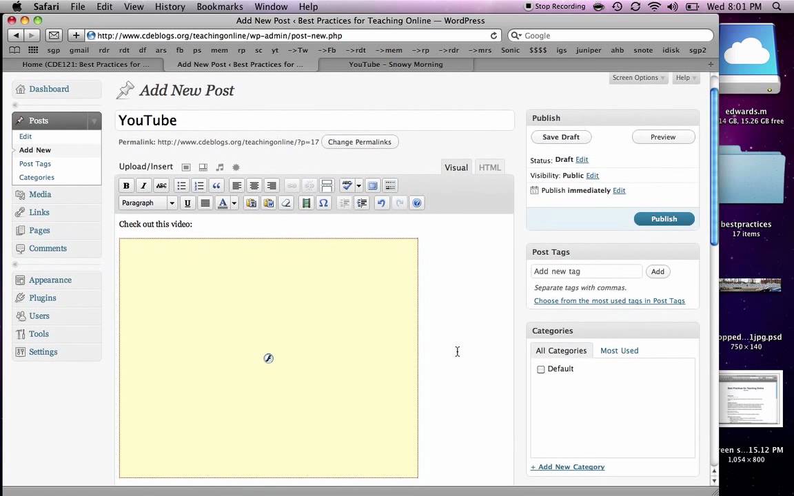Image resolution: width=794 pixels, height=496 pixels.
Task: Click the Add tag button
Action: coord(658,272)
